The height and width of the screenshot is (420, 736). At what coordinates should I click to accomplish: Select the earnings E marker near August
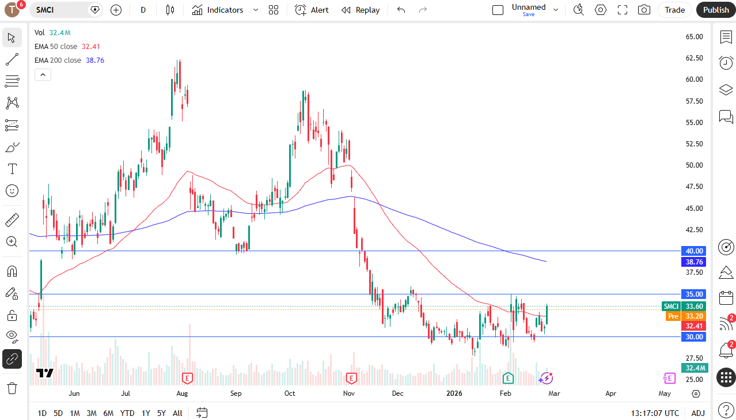coord(187,379)
